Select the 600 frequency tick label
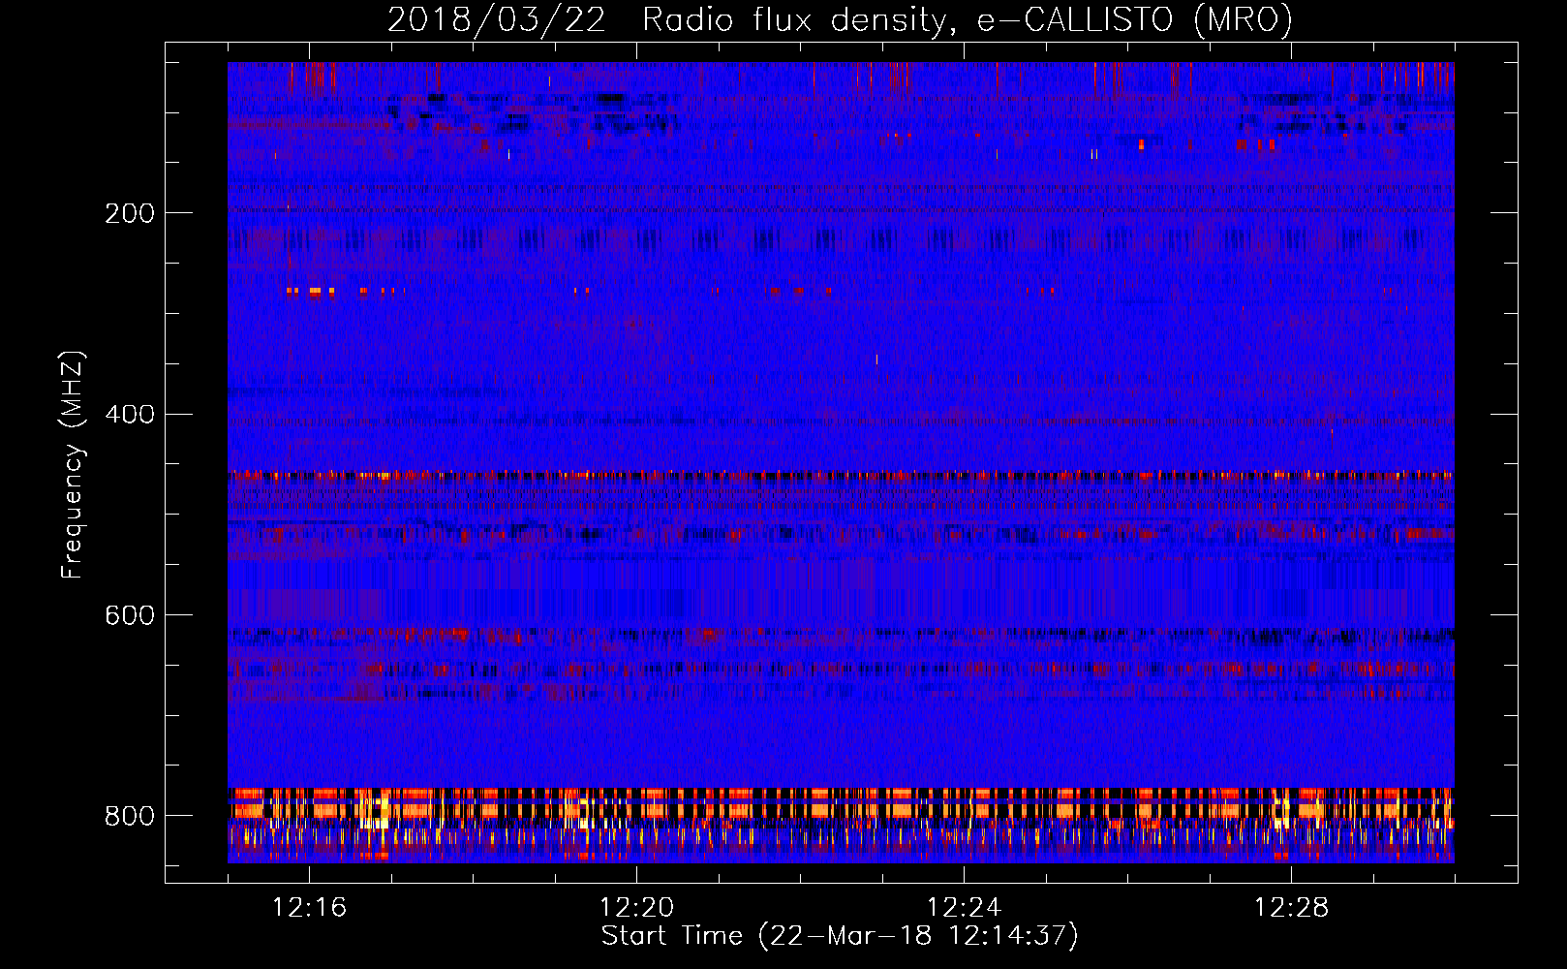The height and width of the screenshot is (969, 1567). (x=130, y=616)
